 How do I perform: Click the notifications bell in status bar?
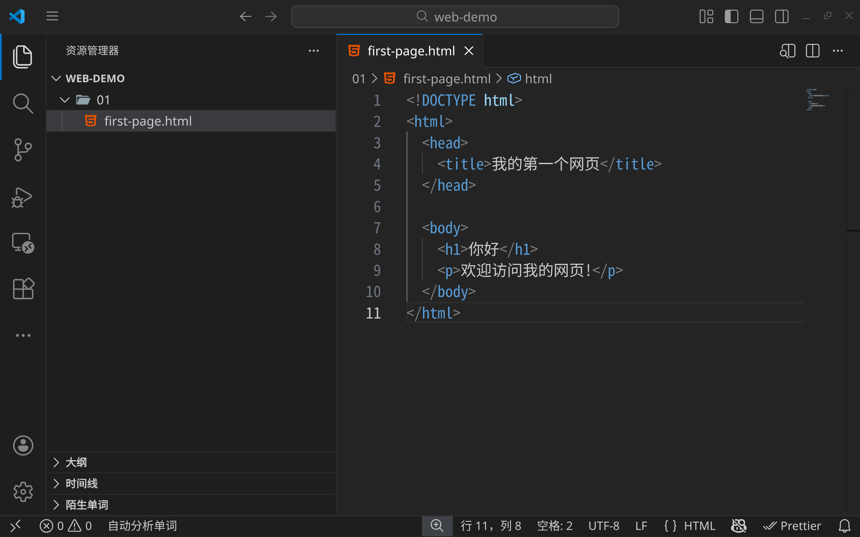844,526
